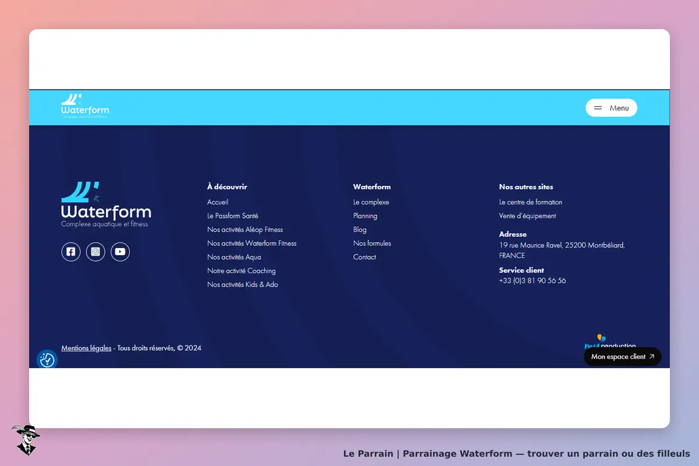Open Nos formules link
The width and height of the screenshot is (699, 466).
coord(372,243)
